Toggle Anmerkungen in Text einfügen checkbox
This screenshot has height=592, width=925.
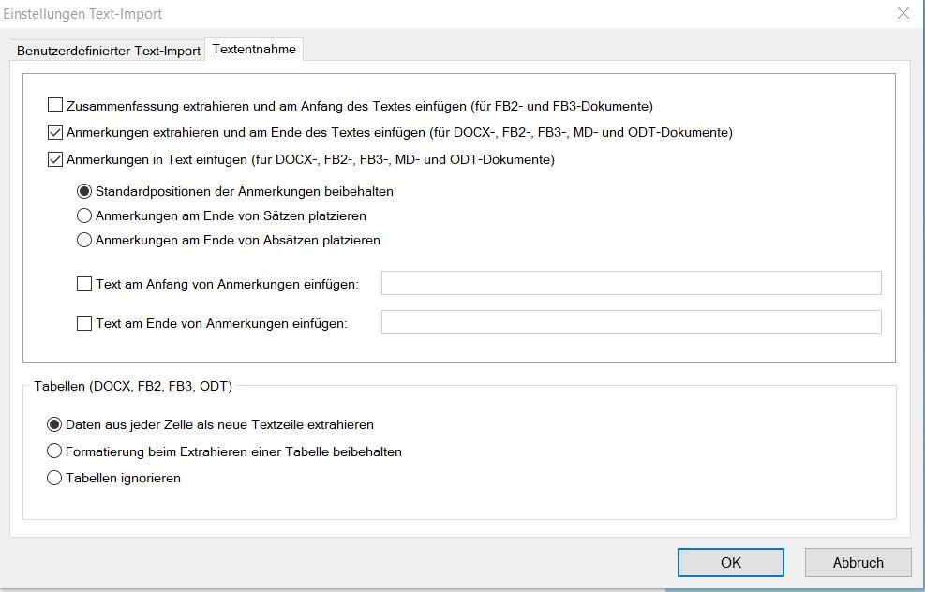pyautogui.click(x=55, y=159)
